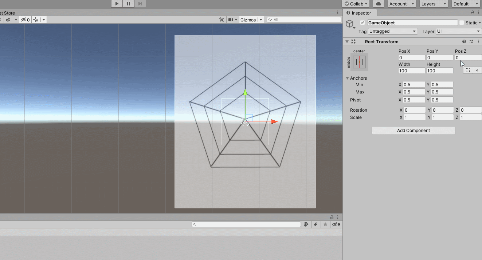Image resolution: width=482 pixels, height=260 pixels.
Task: Open the Scene view more options menu
Action: (338, 13)
